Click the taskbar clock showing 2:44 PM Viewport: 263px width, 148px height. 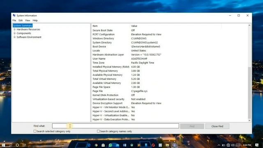tap(247, 145)
